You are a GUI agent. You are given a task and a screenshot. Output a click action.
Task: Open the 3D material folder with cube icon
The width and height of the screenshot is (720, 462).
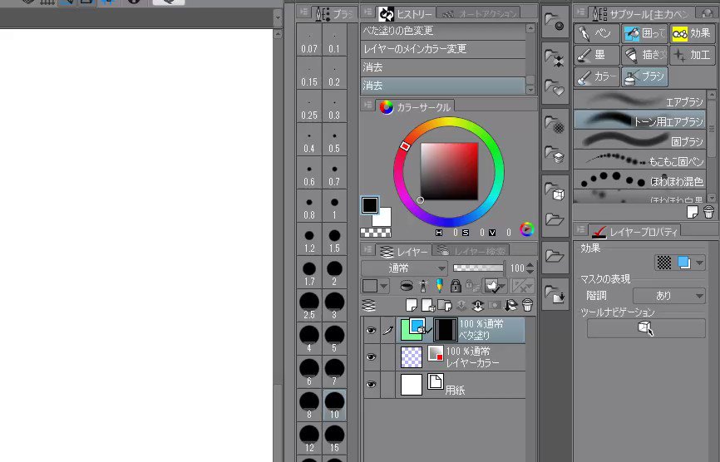pyautogui.click(x=555, y=190)
